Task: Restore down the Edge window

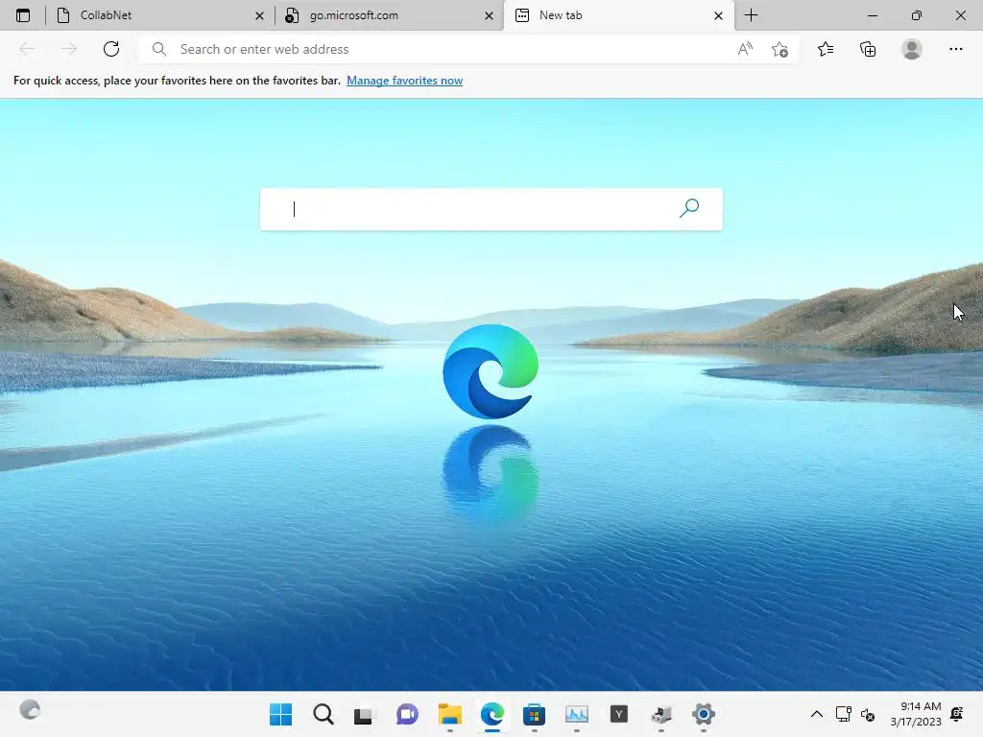Action: pyautogui.click(x=917, y=15)
